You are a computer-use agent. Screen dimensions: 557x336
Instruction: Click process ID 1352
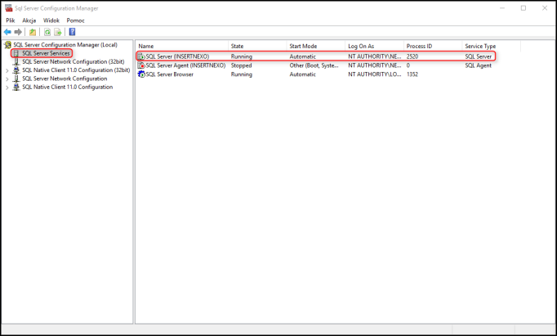412,74
